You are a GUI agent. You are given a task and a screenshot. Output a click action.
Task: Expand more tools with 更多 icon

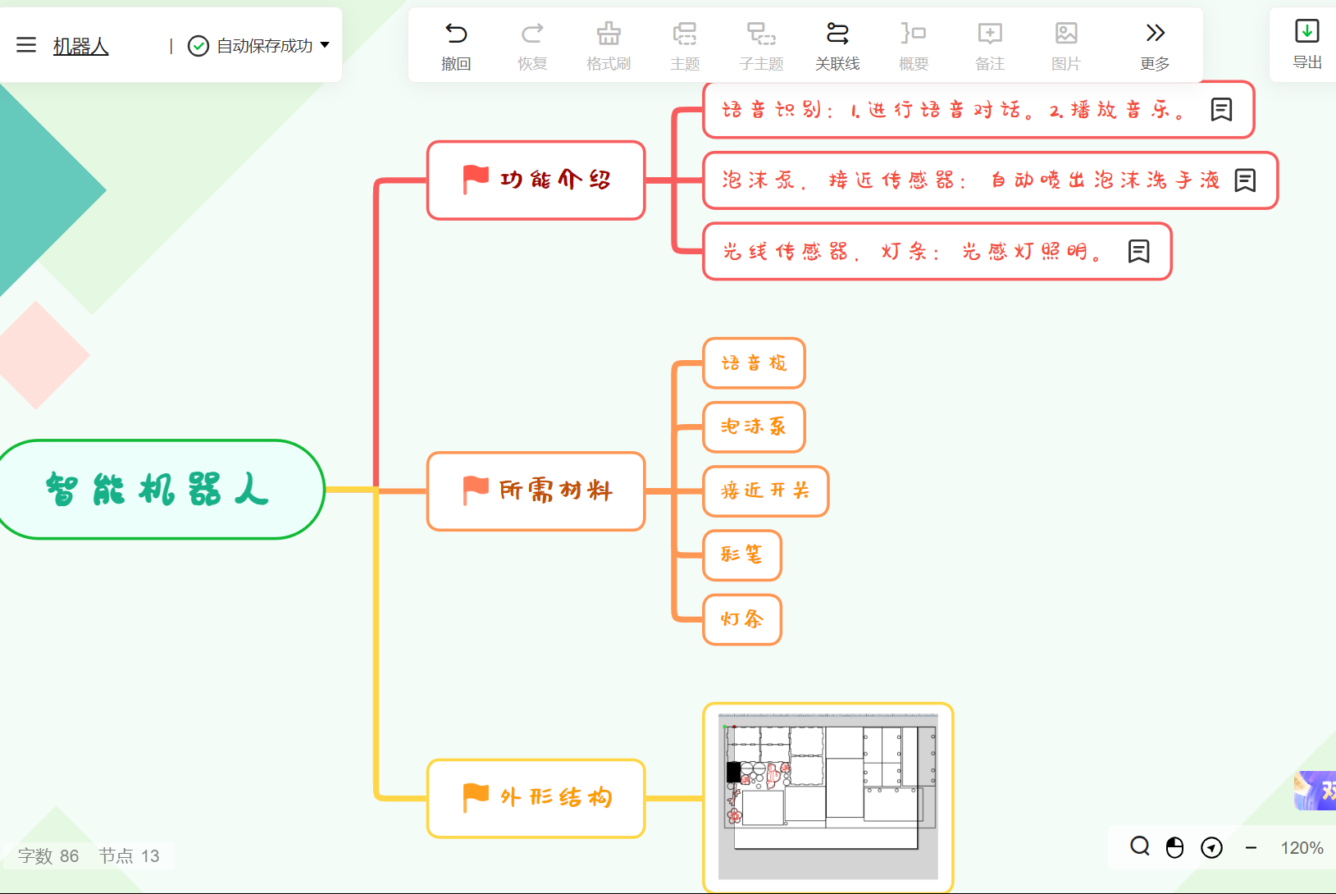coord(1155,34)
